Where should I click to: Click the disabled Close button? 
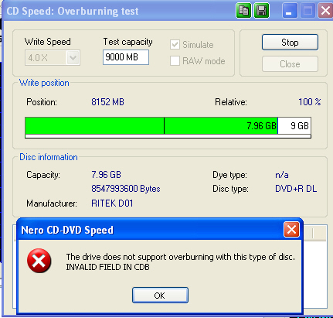[x=290, y=64]
